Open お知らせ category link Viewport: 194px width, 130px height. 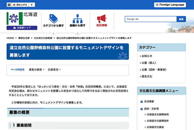tap(147, 56)
